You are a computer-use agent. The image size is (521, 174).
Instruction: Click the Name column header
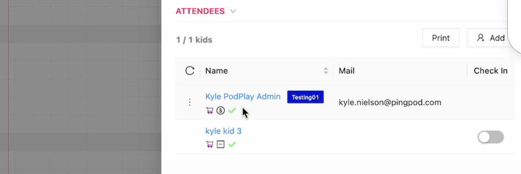pos(217,71)
